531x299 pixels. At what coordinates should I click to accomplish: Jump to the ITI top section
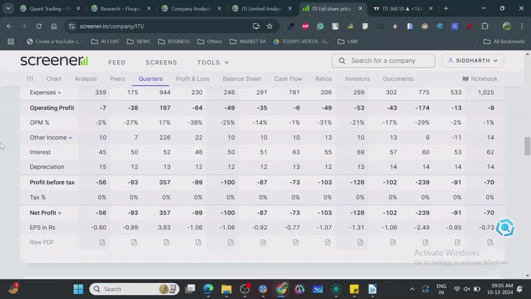click(x=30, y=79)
